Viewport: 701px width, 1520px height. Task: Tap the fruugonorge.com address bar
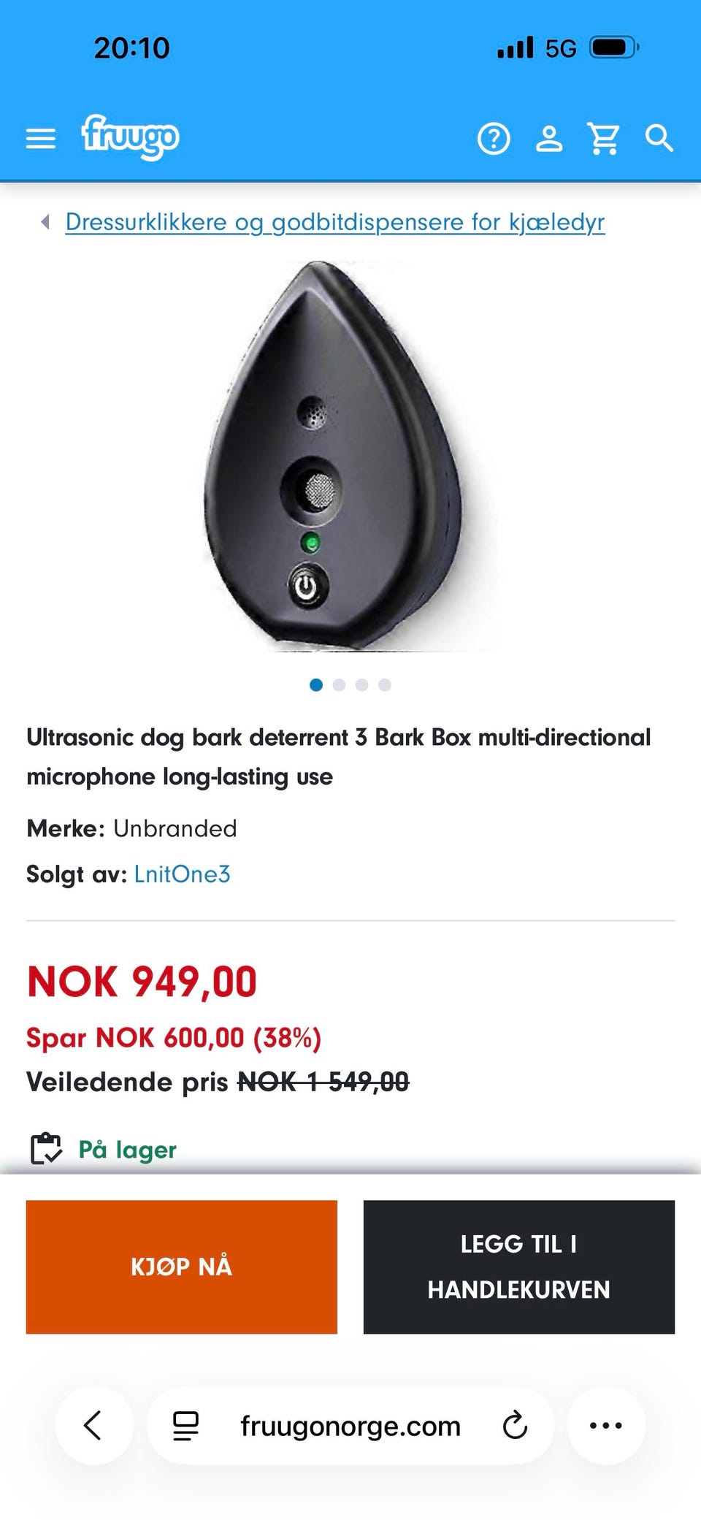pos(350,1425)
